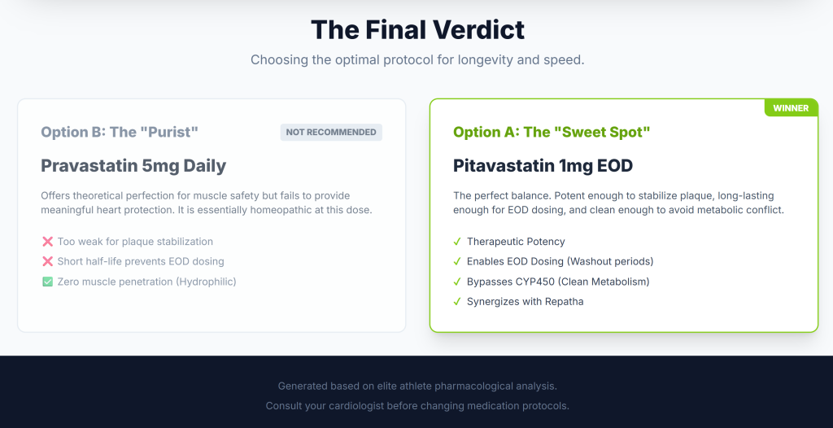Click the green WINNER badge
The height and width of the screenshot is (428, 833).
coord(791,108)
